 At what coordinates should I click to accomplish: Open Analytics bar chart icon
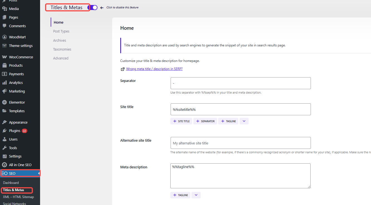pyautogui.click(x=4, y=82)
